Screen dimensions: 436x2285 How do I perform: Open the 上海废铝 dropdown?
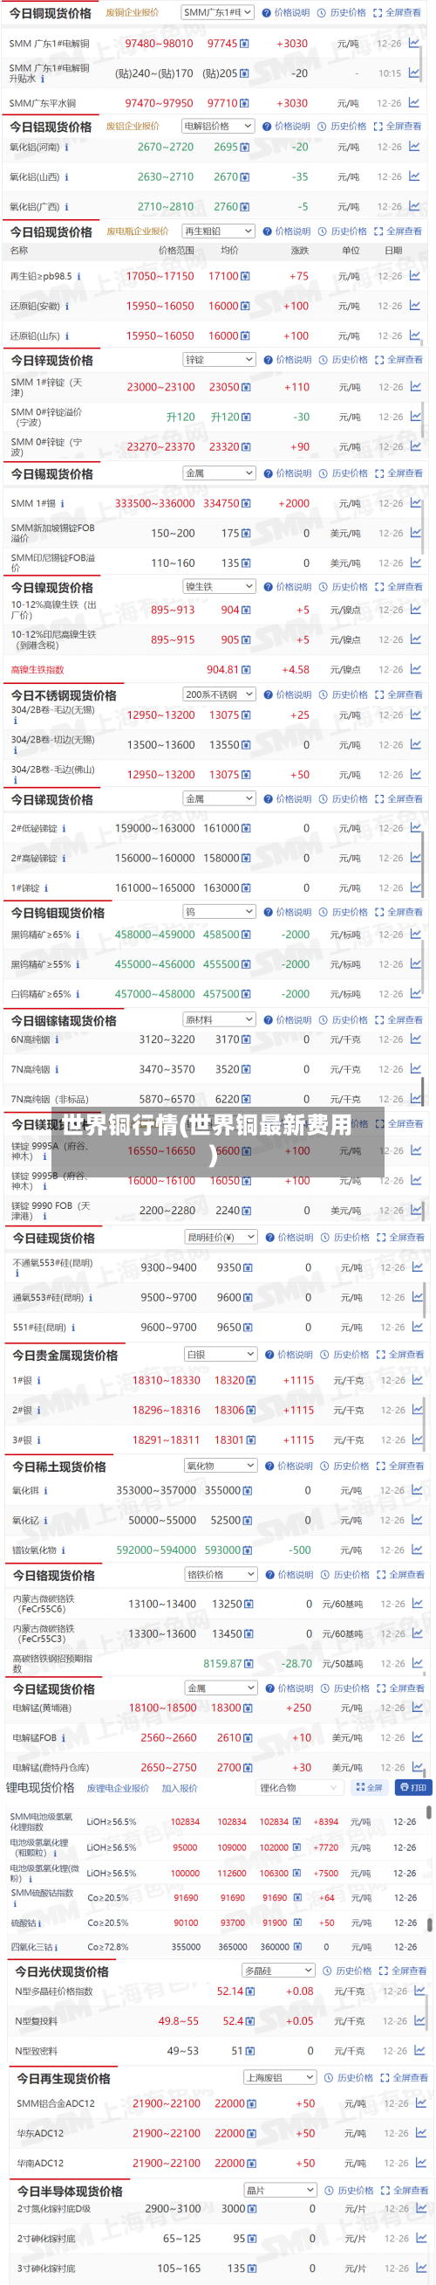[x=280, y=2077]
